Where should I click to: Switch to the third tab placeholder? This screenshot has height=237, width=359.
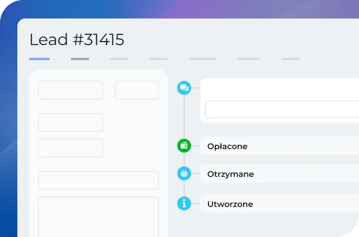pos(119,59)
